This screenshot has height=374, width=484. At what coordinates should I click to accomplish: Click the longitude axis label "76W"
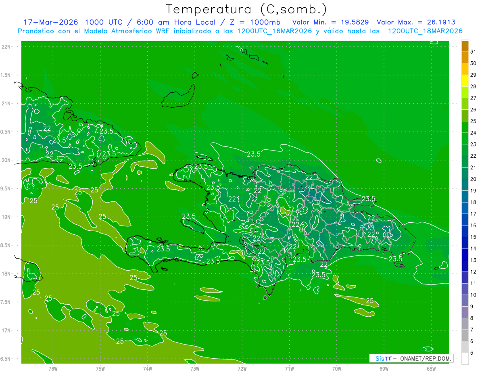click(53, 369)
